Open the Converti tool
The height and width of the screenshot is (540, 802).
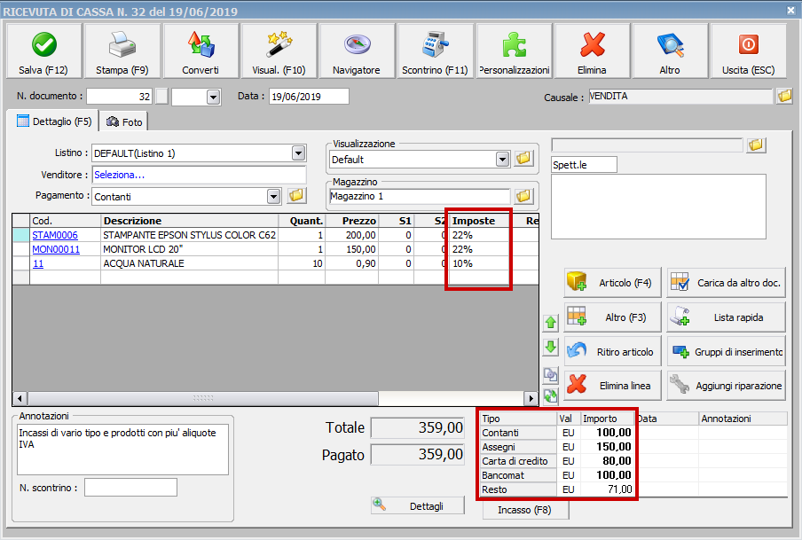pos(200,51)
